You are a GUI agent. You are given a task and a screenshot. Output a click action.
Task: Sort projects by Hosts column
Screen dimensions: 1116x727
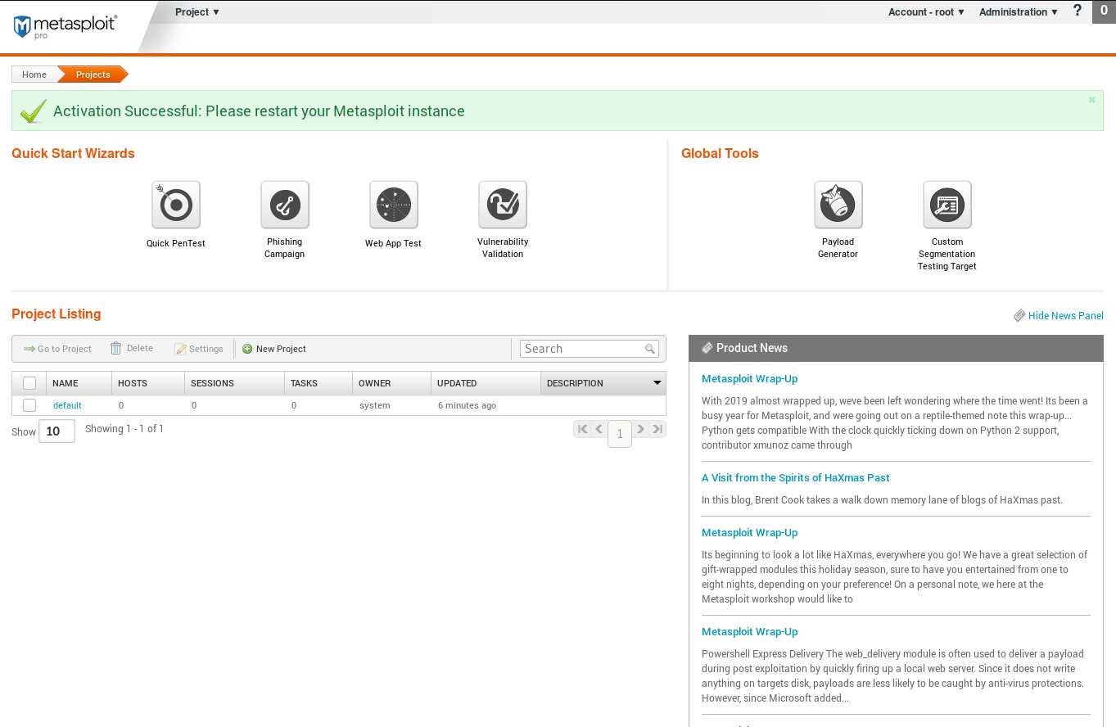(148, 383)
